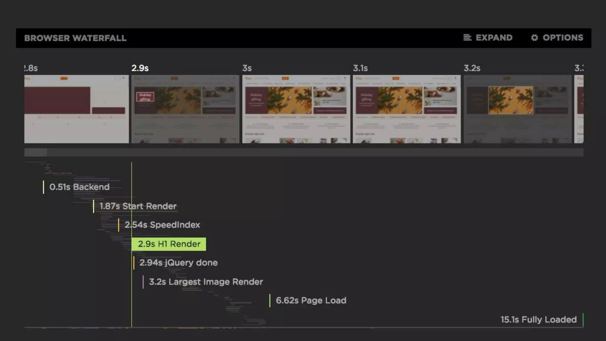Select the 2.9s filmstrip frame

click(185, 109)
